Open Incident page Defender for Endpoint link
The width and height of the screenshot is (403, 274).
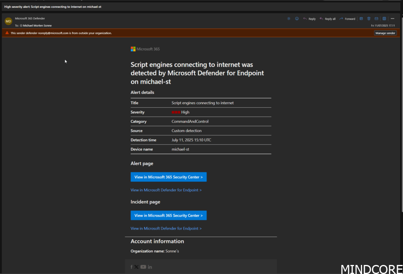(166, 228)
